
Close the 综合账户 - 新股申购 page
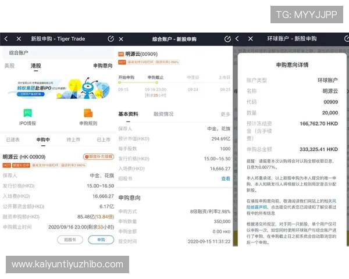click(x=121, y=39)
